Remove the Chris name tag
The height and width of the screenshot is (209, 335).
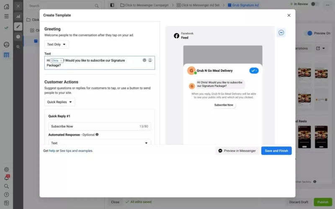pos(61,61)
